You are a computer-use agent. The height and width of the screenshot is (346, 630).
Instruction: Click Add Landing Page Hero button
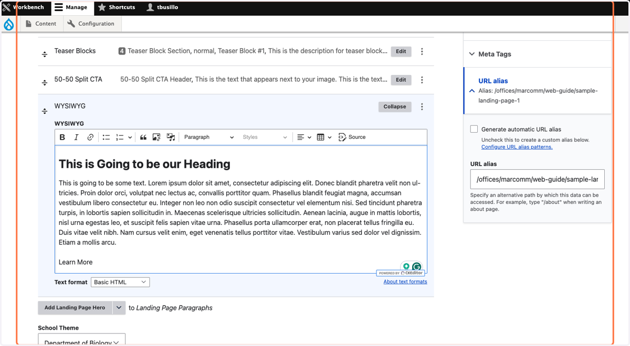click(x=75, y=308)
